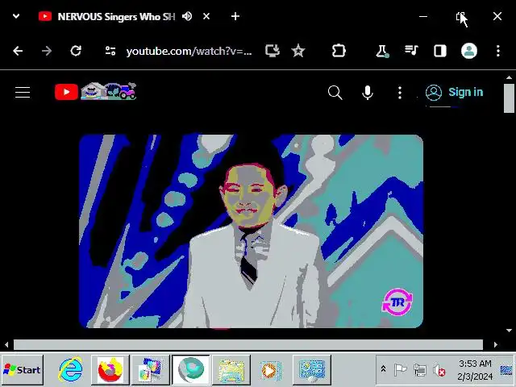
Task: Mute the tab using speaker icon
Action: coord(187,16)
